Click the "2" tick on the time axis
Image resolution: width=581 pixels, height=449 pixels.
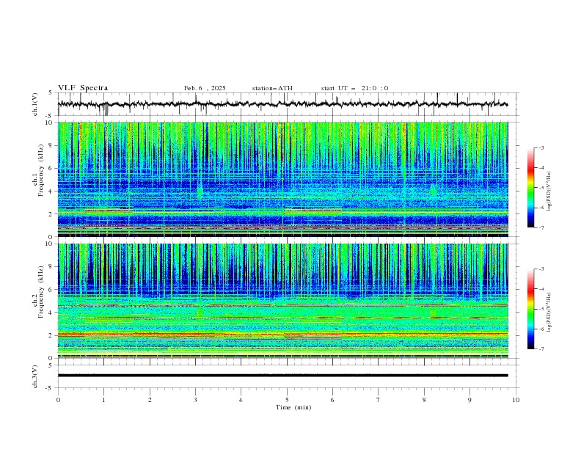(x=150, y=400)
